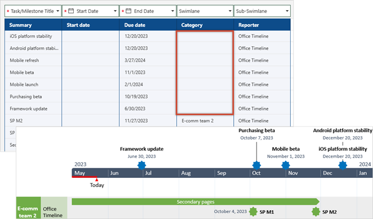373x219 pixels.
Task: Click the calendar icon beside Start Date
Action: click(71, 11)
